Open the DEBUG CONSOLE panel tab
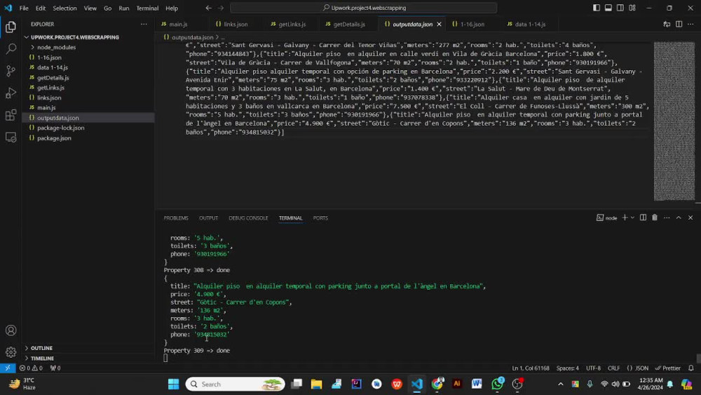The width and height of the screenshot is (701, 395). [x=248, y=218]
